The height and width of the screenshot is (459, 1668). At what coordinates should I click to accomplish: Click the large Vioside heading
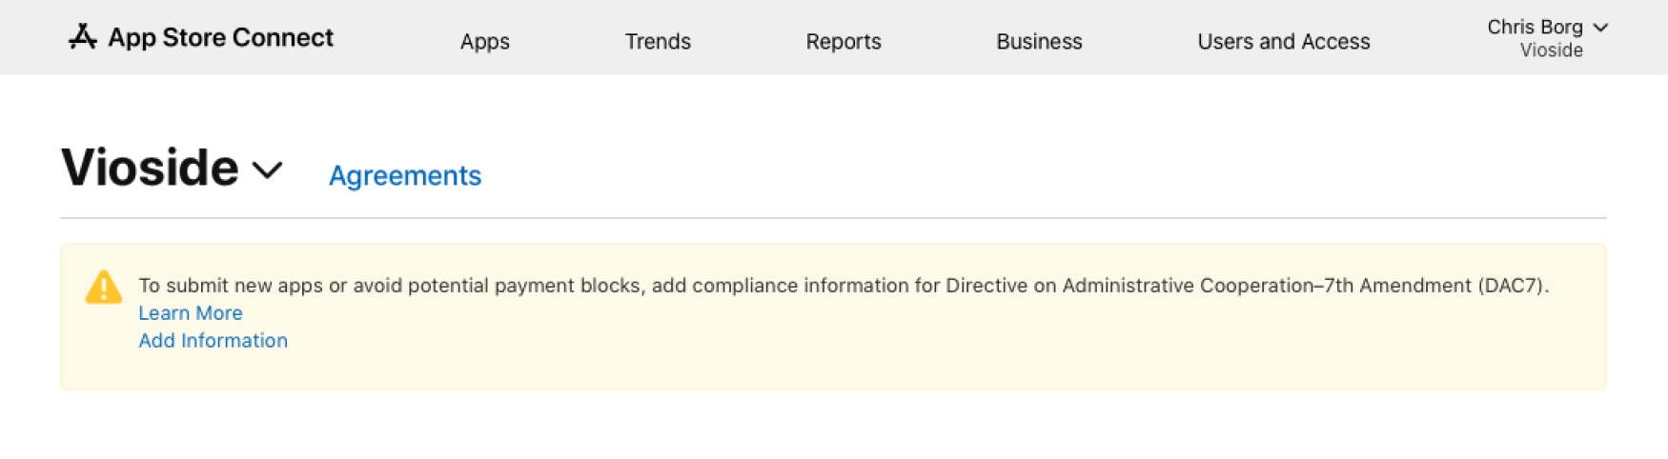150,169
